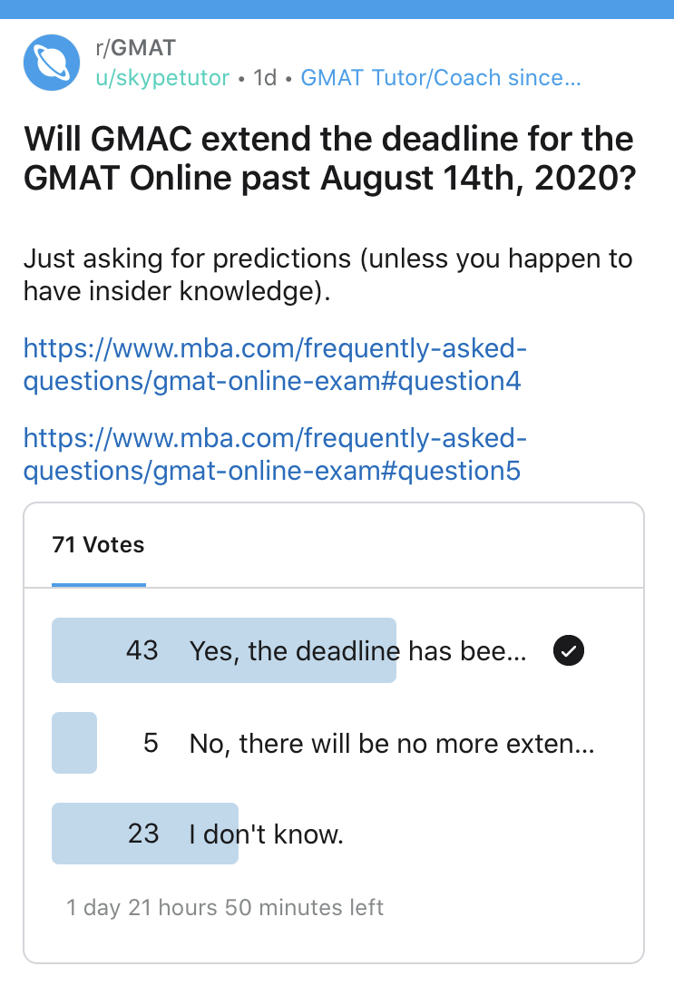This screenshot has height=995, width=674.
Task: Open the post title about GMAC deadline
Action: pos(328,159)
